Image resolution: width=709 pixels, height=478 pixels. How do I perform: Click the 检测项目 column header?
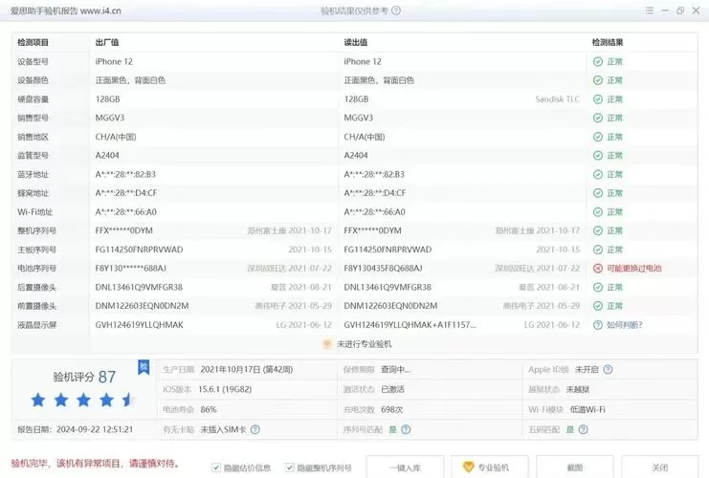(33, 42)
